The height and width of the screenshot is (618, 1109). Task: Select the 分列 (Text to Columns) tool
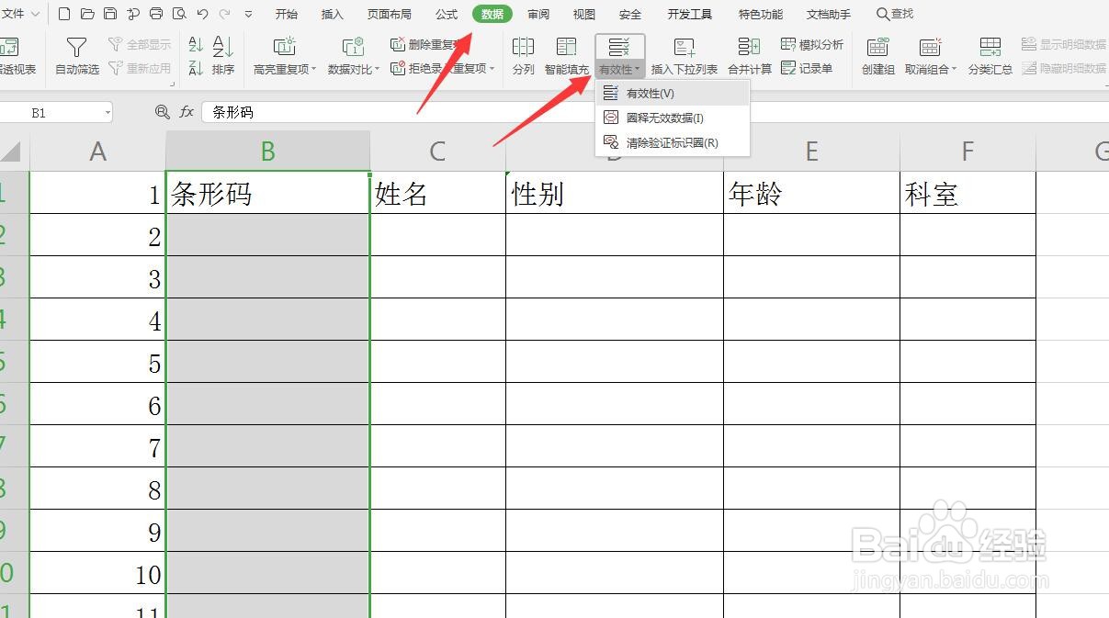coord(523,53)
